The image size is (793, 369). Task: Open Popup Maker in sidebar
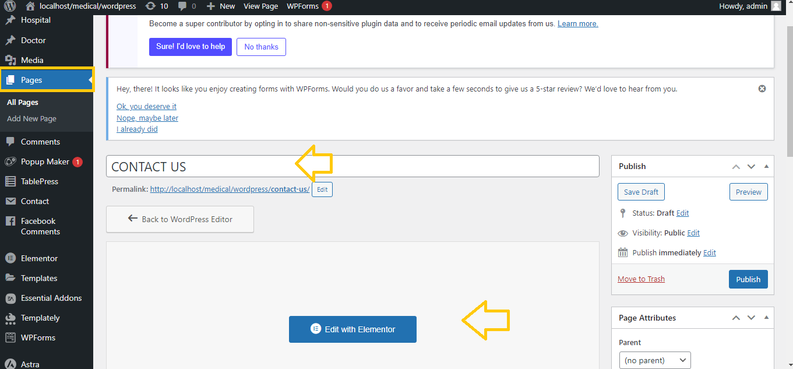pos(45,161)
